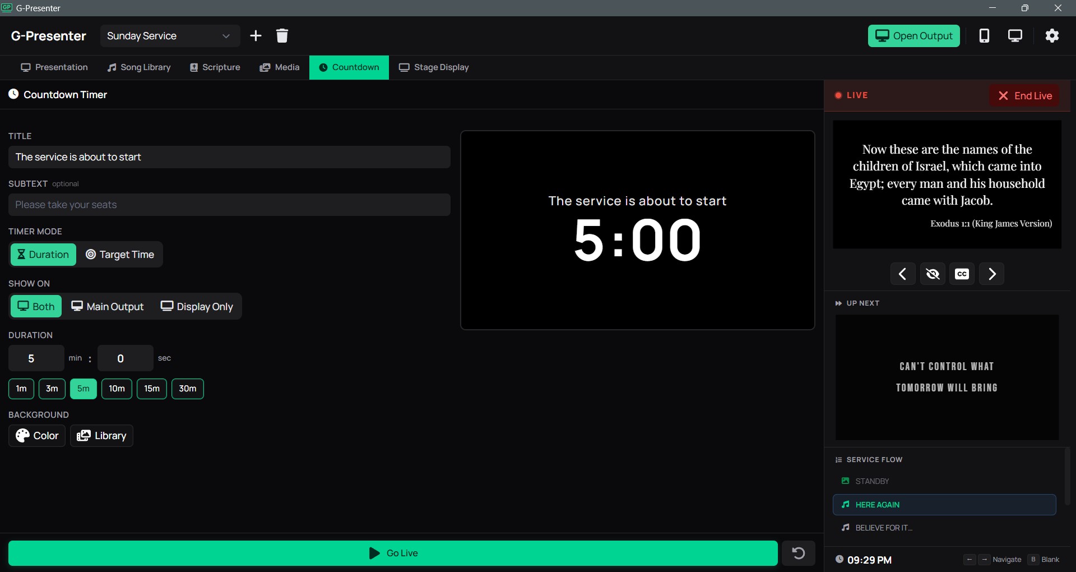This screenshot has height=572, width=1076.
Task: Click the delete playlist trash icon
Action: pos(282,35)
